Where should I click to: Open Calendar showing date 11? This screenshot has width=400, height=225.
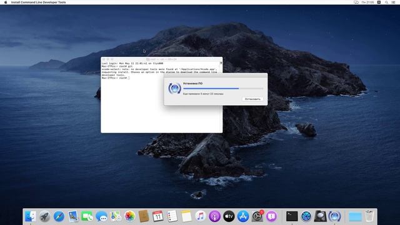point(158,216)
